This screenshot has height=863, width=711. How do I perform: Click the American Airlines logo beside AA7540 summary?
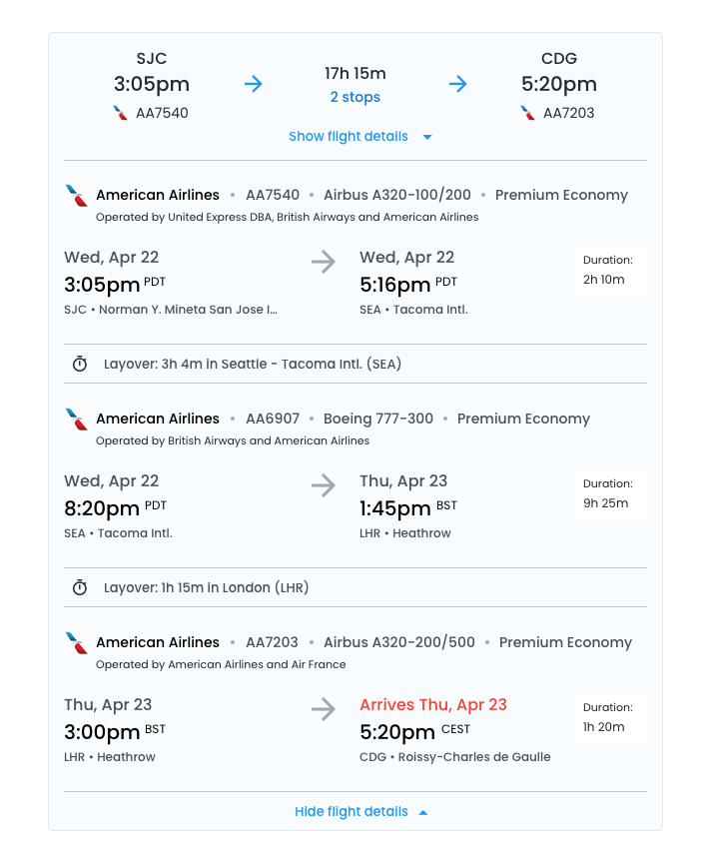click(121, 113)
